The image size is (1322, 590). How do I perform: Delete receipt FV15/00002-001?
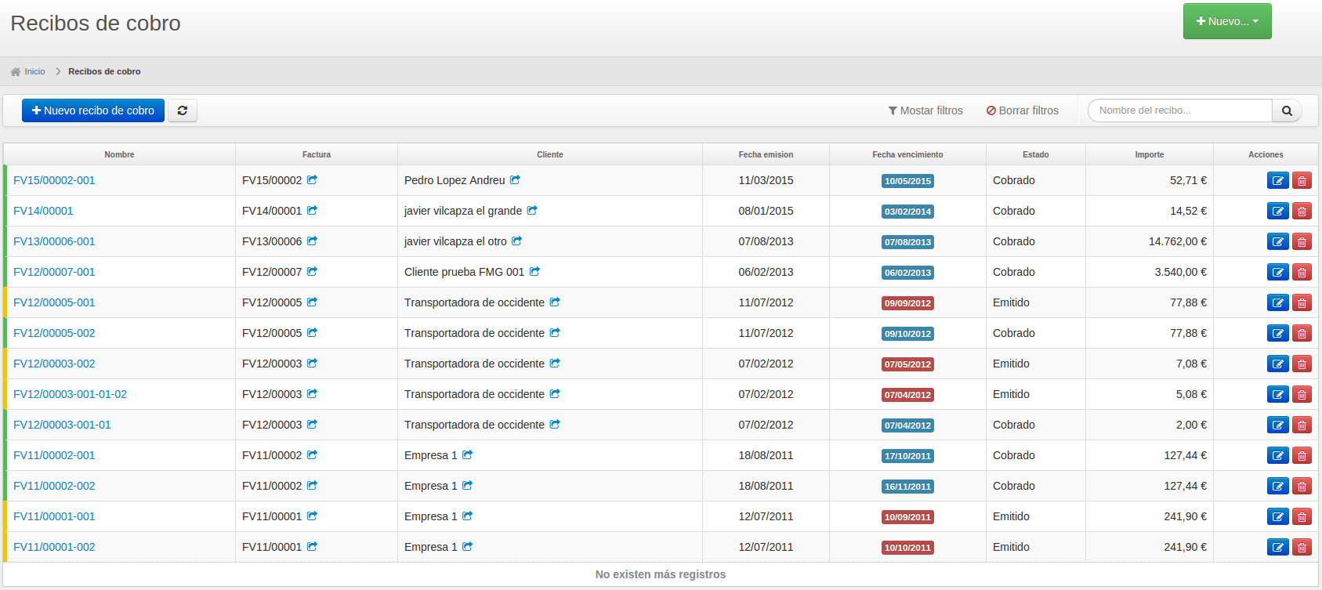tap(1302, 180)
